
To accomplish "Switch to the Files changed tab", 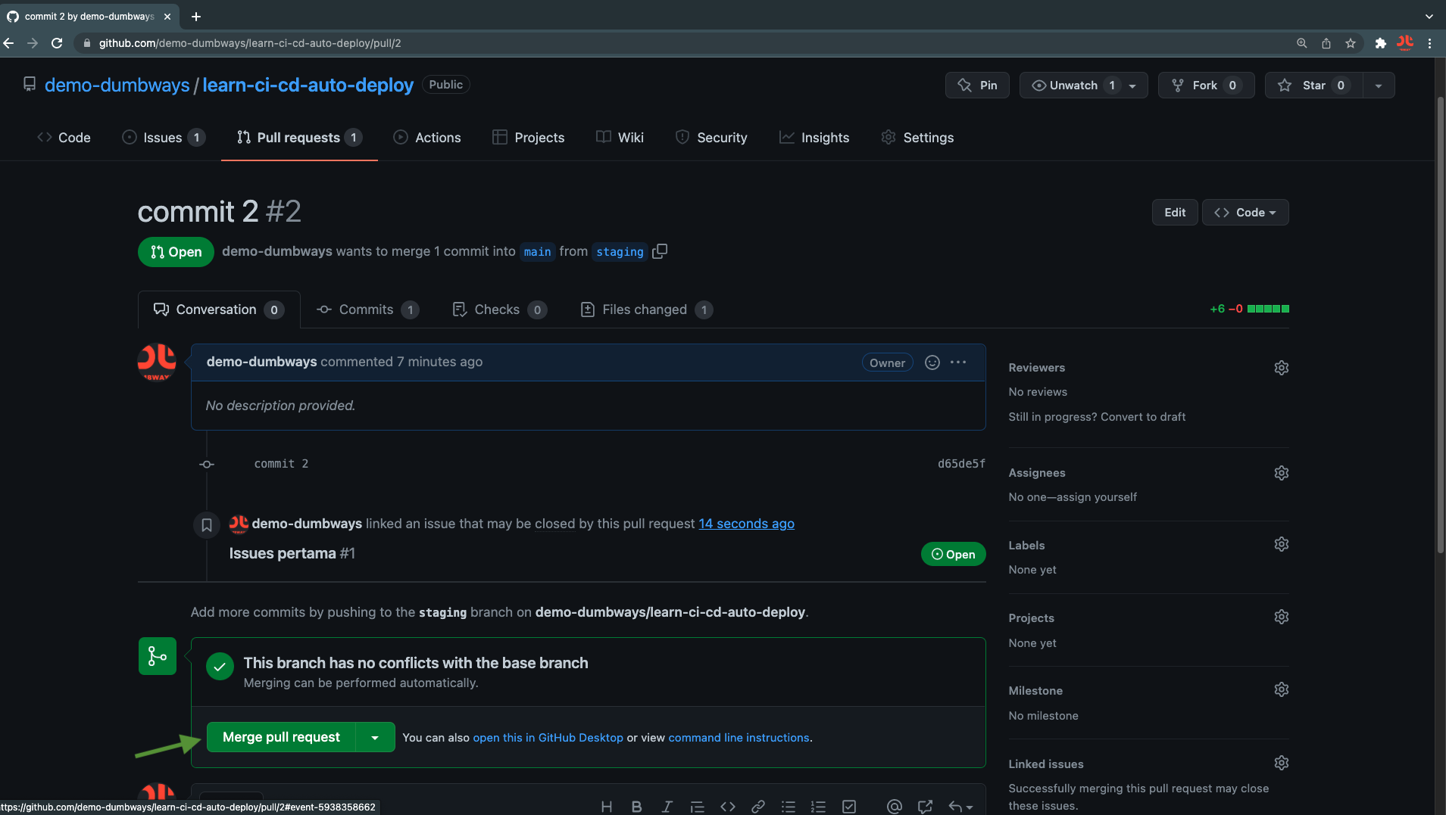I will [x=645, y=310].
